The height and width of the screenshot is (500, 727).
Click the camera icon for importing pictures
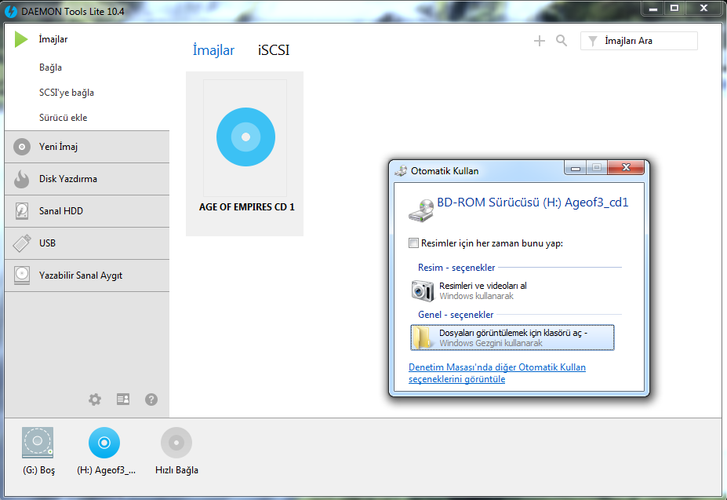pos(423,290)
